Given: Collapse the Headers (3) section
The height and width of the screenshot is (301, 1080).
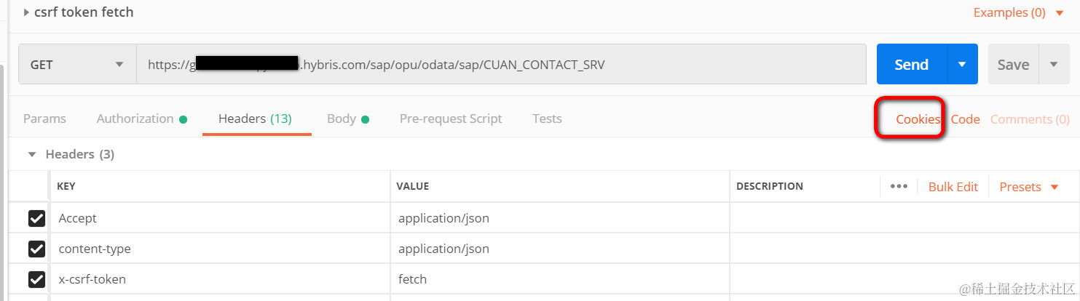Looking at the screenshot, I should (31, 154).
